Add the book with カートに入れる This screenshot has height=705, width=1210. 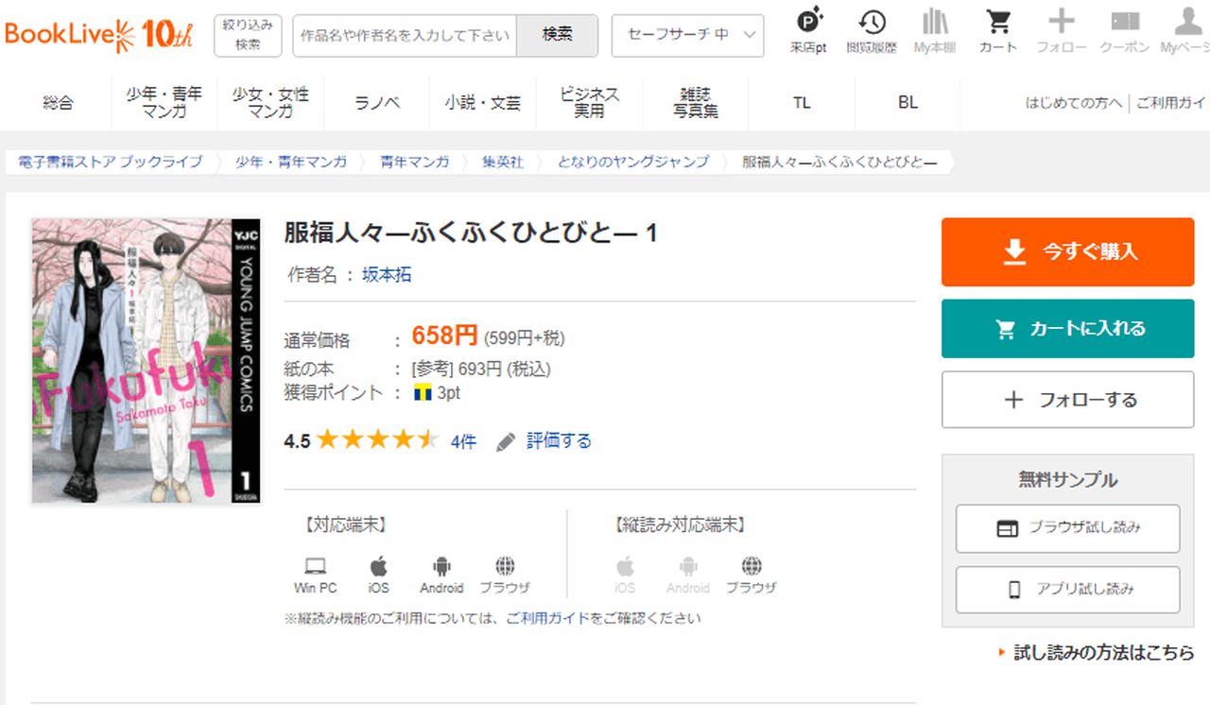1067,329
